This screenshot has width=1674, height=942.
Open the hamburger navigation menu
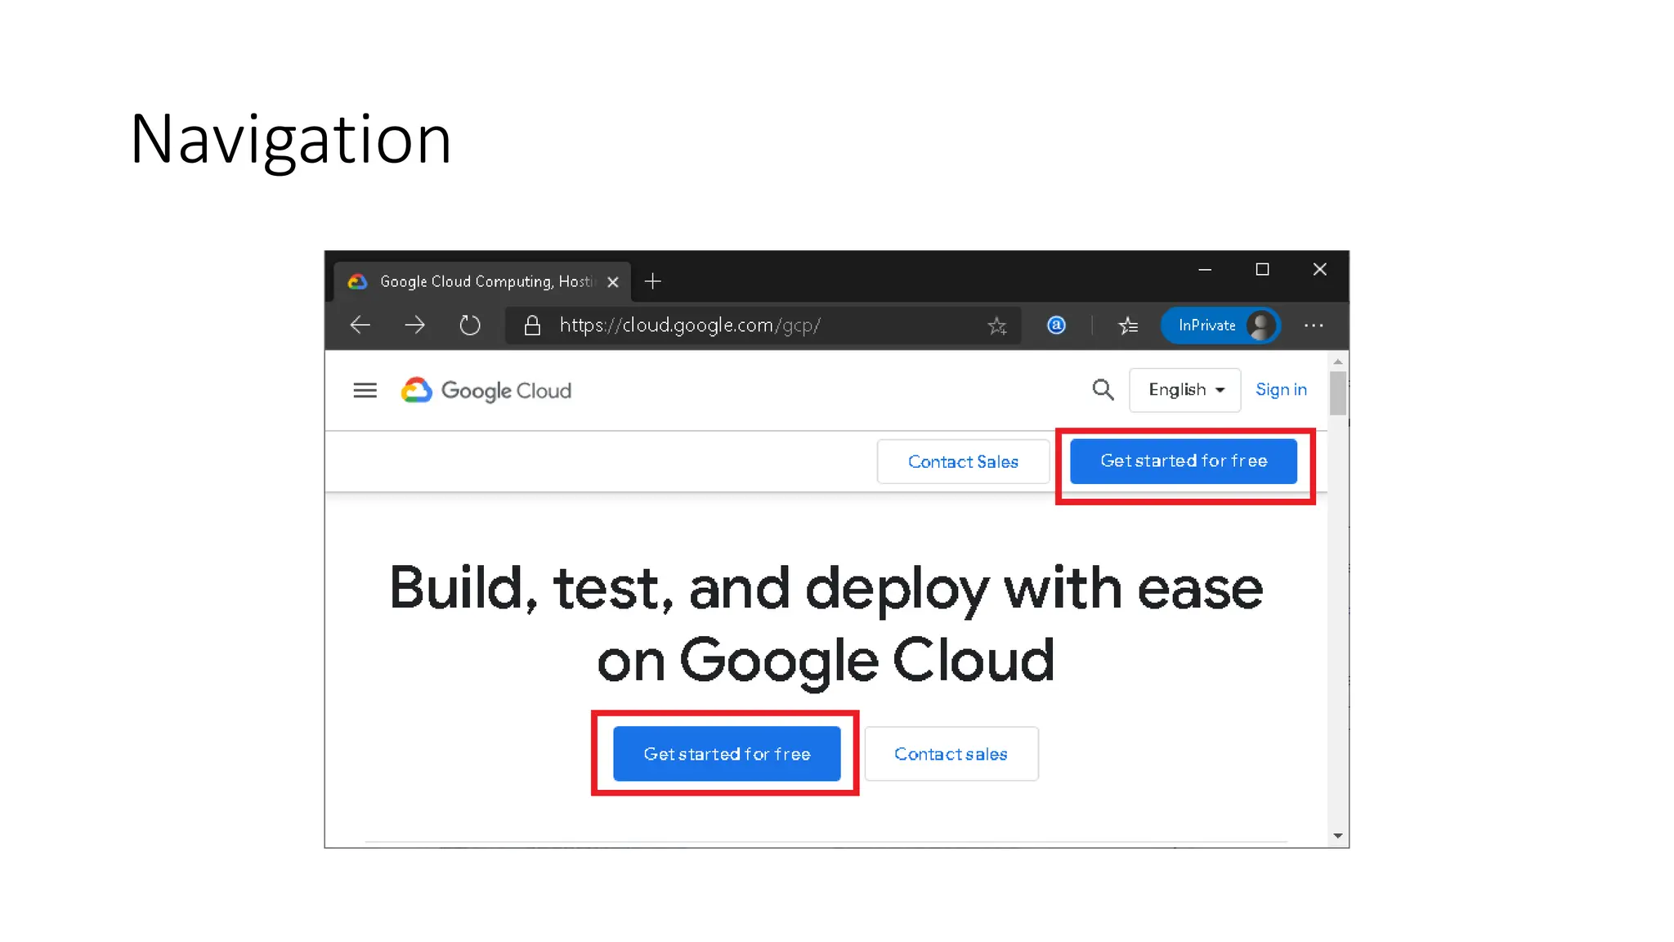(x=365, y=391)
